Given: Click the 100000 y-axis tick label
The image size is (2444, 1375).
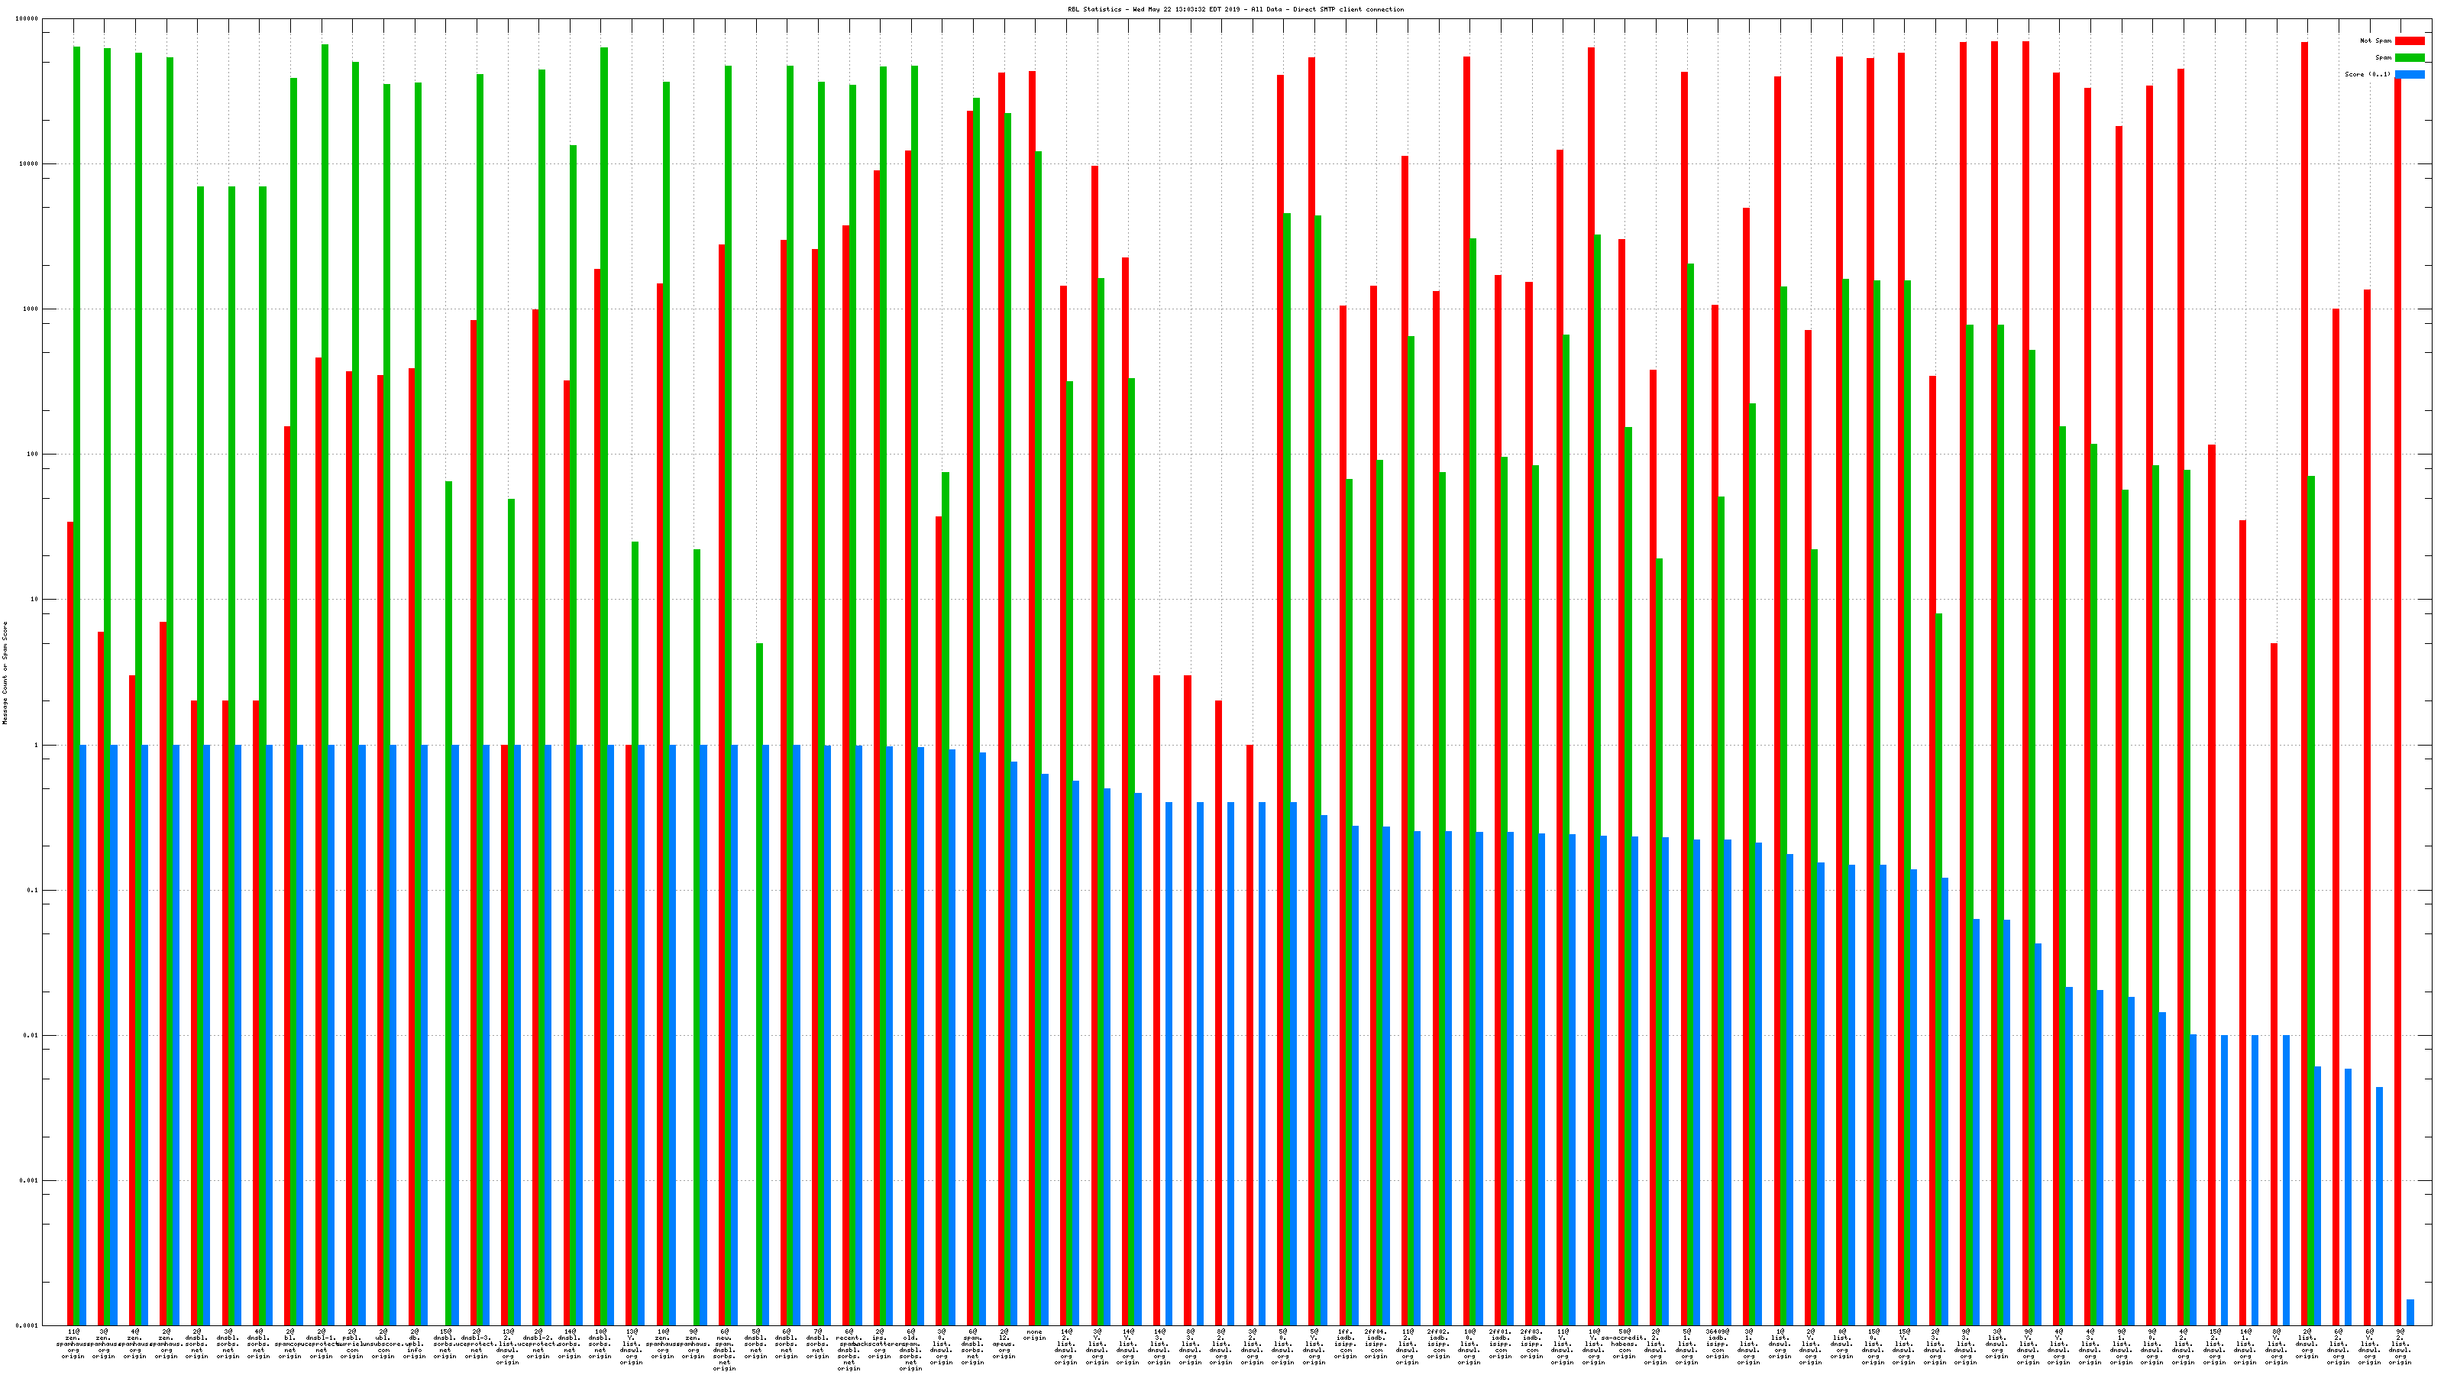Looking at the screenshot, I should (27, 19).
